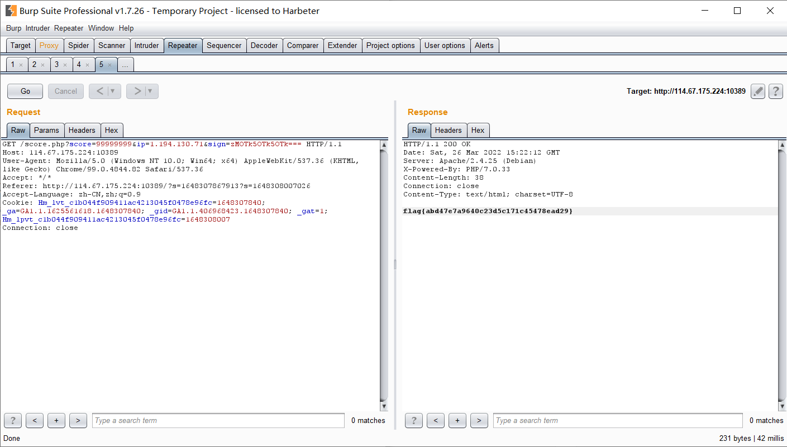The width and height of the screenshot is (787, 447).
Task: Click the GET /score.php request line
Action: click(172, 144)
